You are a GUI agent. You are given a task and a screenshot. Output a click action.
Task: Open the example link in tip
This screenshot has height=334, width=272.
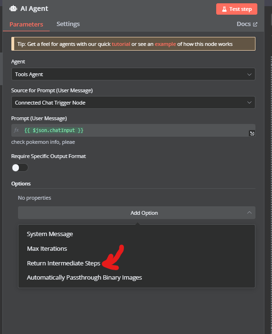coord(165,44)
